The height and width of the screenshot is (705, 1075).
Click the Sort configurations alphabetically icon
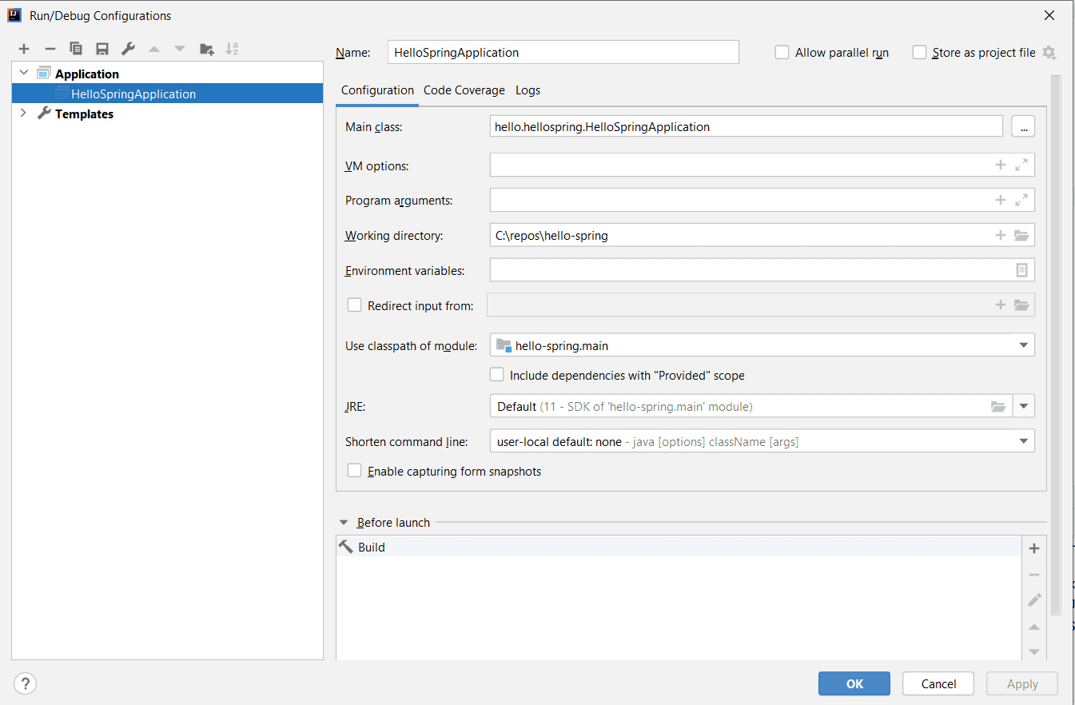pos(232,49)
